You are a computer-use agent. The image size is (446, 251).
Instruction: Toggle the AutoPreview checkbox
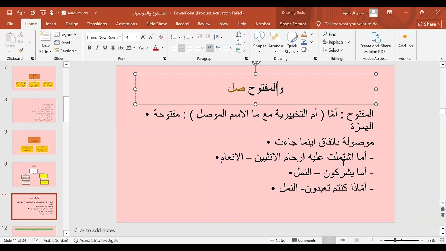63,13
